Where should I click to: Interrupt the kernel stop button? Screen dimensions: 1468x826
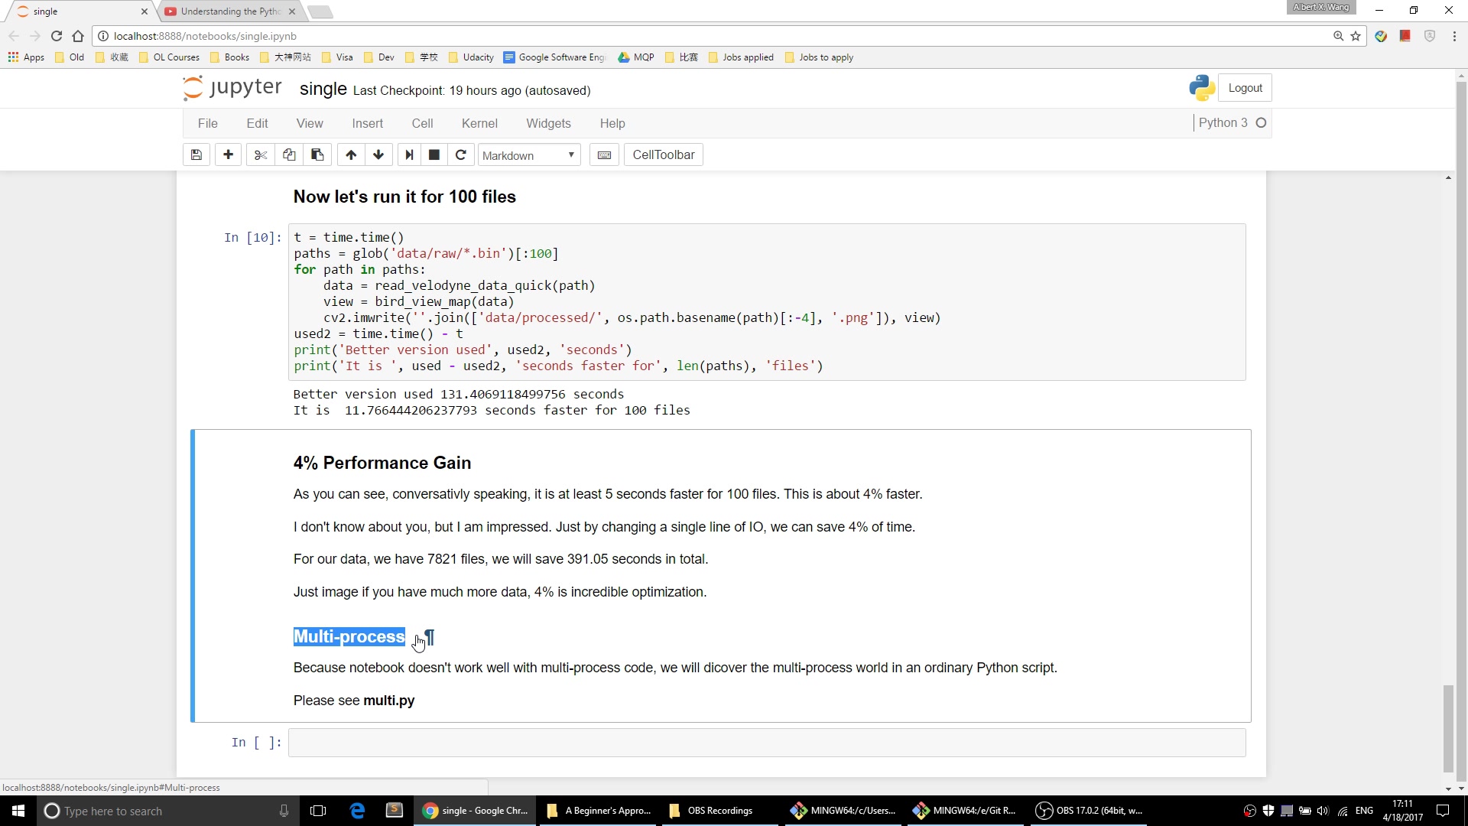434,155
